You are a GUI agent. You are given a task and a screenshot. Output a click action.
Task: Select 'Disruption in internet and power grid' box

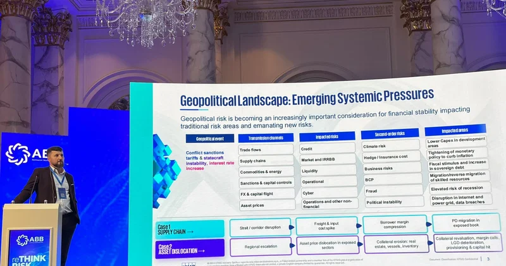point(460,200)
